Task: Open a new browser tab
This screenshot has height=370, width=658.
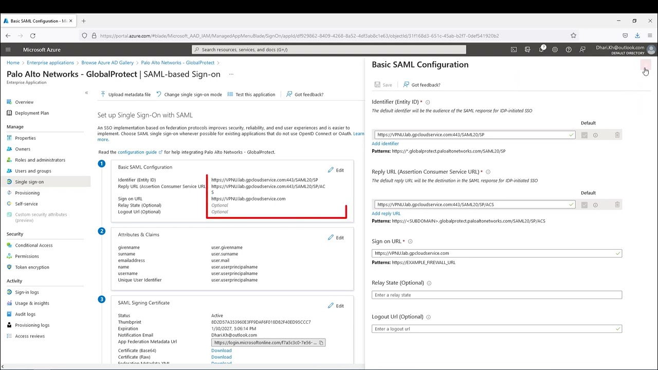Action: point(83,21)
